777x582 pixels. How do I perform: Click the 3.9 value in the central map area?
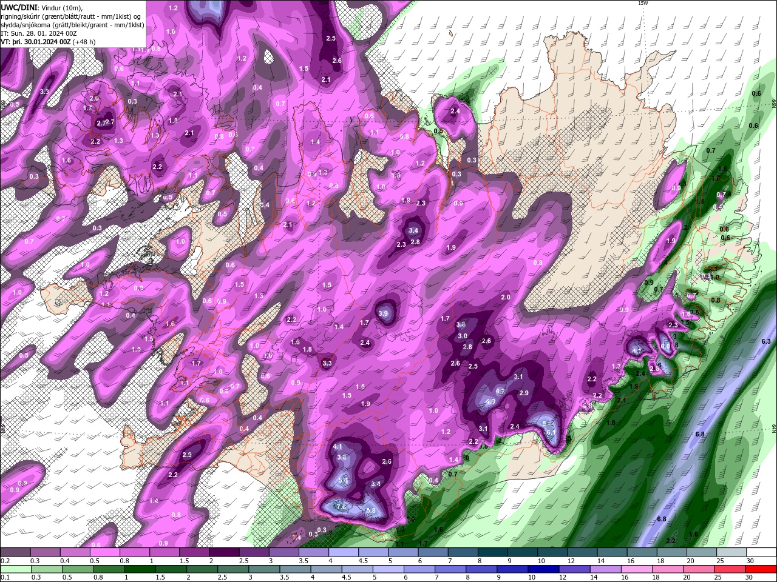coord(383,313)
